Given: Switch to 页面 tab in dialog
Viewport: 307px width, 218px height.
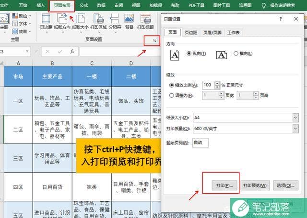Looking at the screenshot, I should (x=173, y=32).
